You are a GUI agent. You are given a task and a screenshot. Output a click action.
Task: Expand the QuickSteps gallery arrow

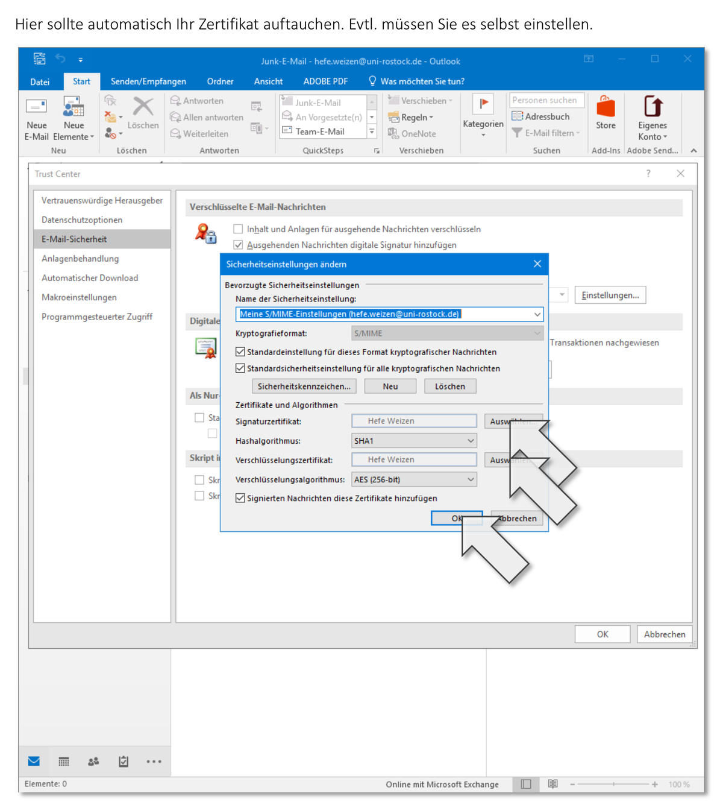click(x=372, y=131)
